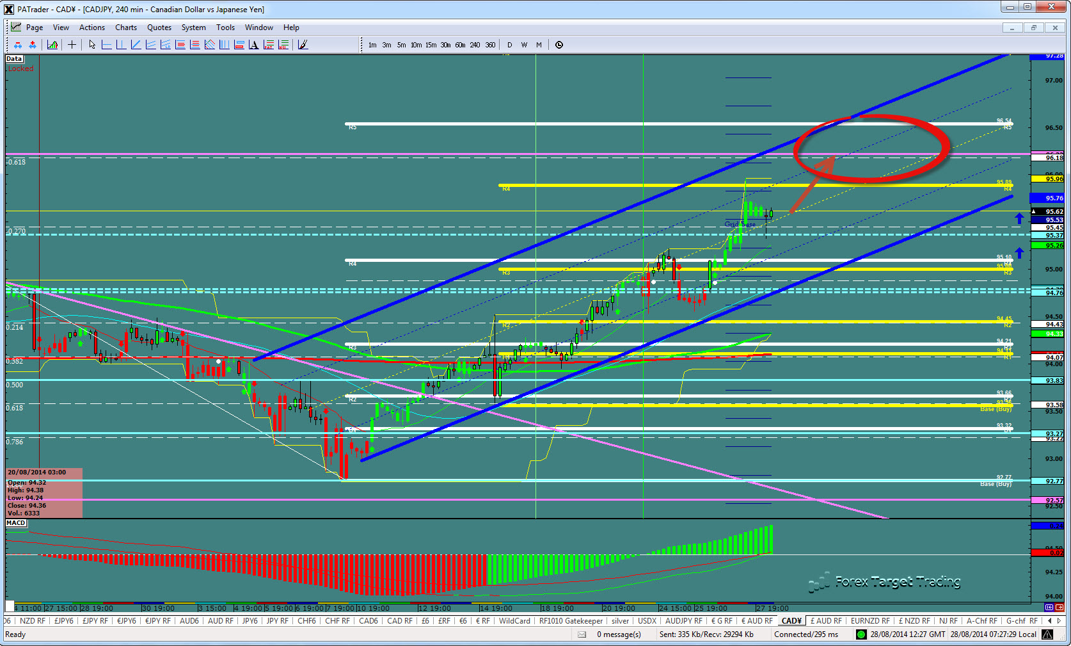Open the WildCard symbol tab
Screen dimensions: 1071x646
click(514, 620)
